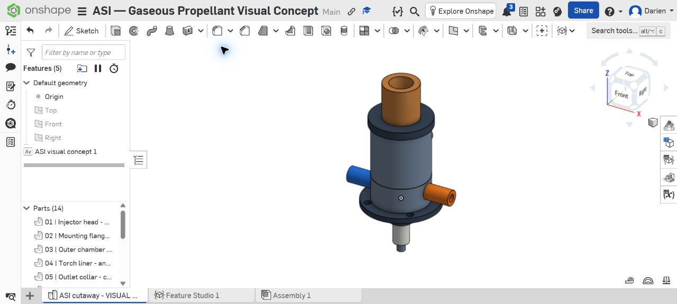Select the Boolean tool
Image resolution: width=677 pixels, height=304 pixels.
[394, 31]
